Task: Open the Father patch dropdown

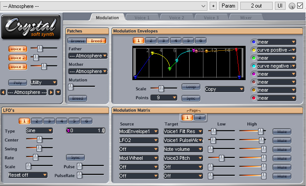Action: [88, 56]
